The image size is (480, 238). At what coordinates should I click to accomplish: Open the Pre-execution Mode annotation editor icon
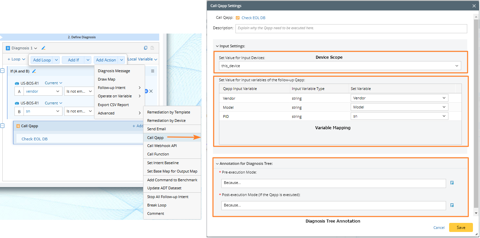(452, 183)
